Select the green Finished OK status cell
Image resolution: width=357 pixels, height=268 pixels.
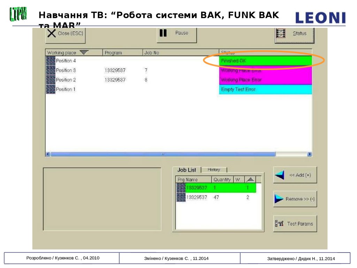pyautogui.click(x=265, y=61)
